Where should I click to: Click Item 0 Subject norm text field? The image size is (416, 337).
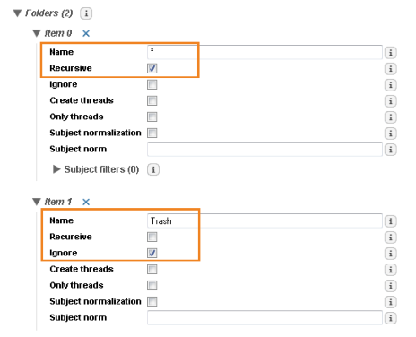(x=264, y=149)
